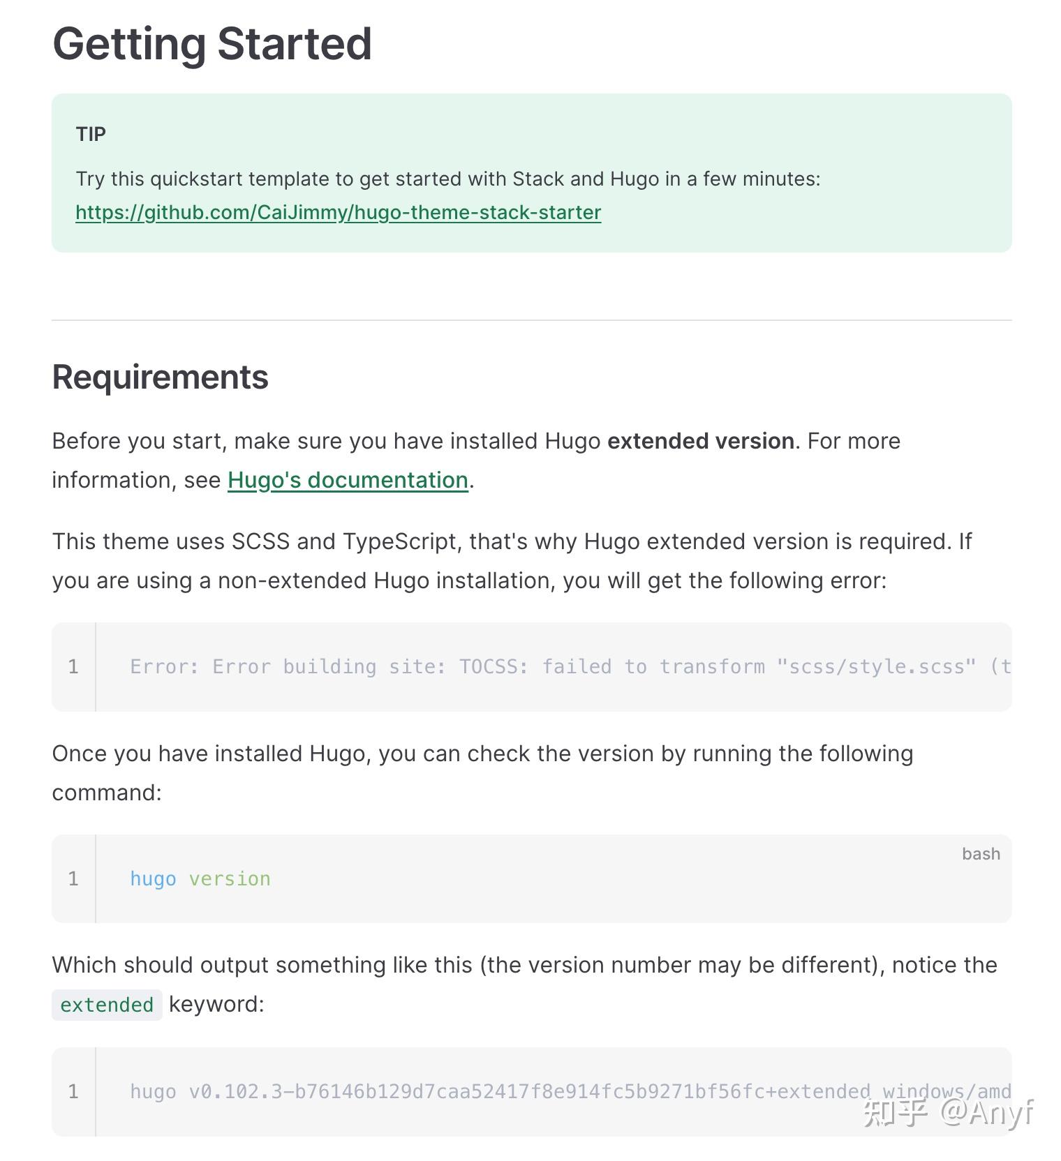
Task: Click the "hugo" word in bash command
Action: pos(153,879)
